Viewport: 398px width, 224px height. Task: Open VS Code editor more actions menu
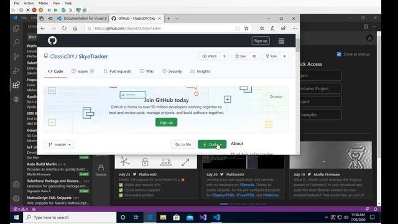click(374, 27)
